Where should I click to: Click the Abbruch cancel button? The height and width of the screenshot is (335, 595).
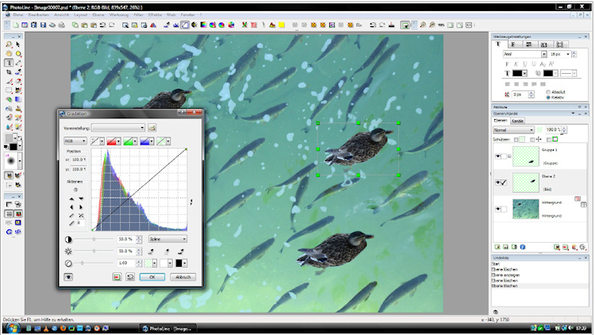pyautogui.click(x=182, y=277)
